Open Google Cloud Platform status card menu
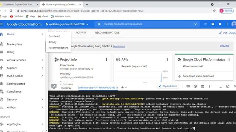The width and height of the screenshot is (236, 132). pos(229,59)
